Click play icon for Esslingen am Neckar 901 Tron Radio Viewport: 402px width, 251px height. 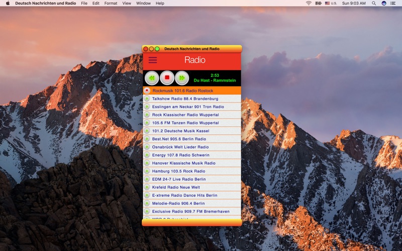(x=147, y=106)
